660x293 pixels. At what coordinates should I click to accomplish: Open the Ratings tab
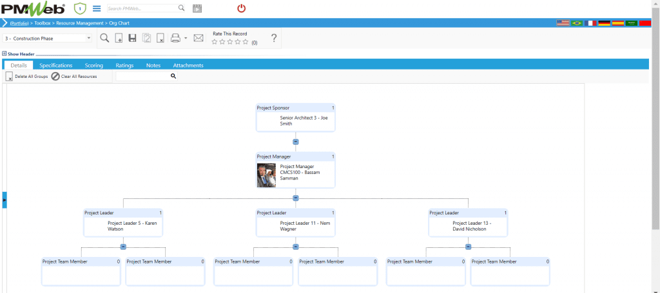124,66
